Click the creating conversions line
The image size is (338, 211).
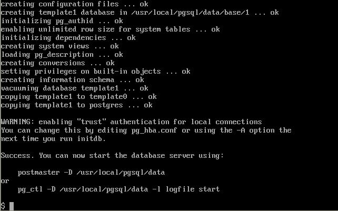pos(57,63)
